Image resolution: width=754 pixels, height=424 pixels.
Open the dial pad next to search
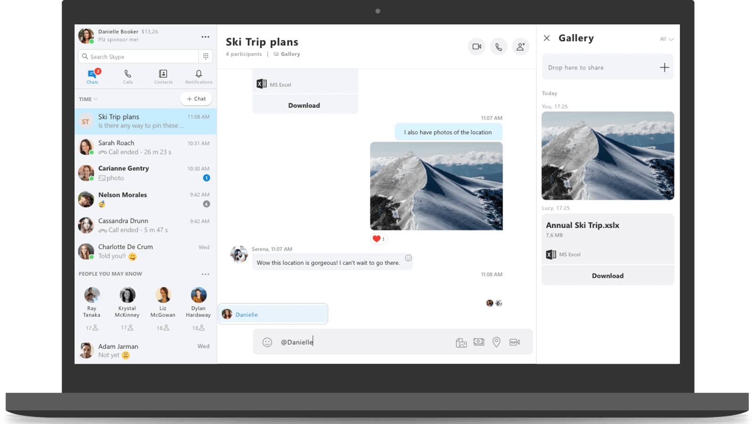tap(206, 56)
